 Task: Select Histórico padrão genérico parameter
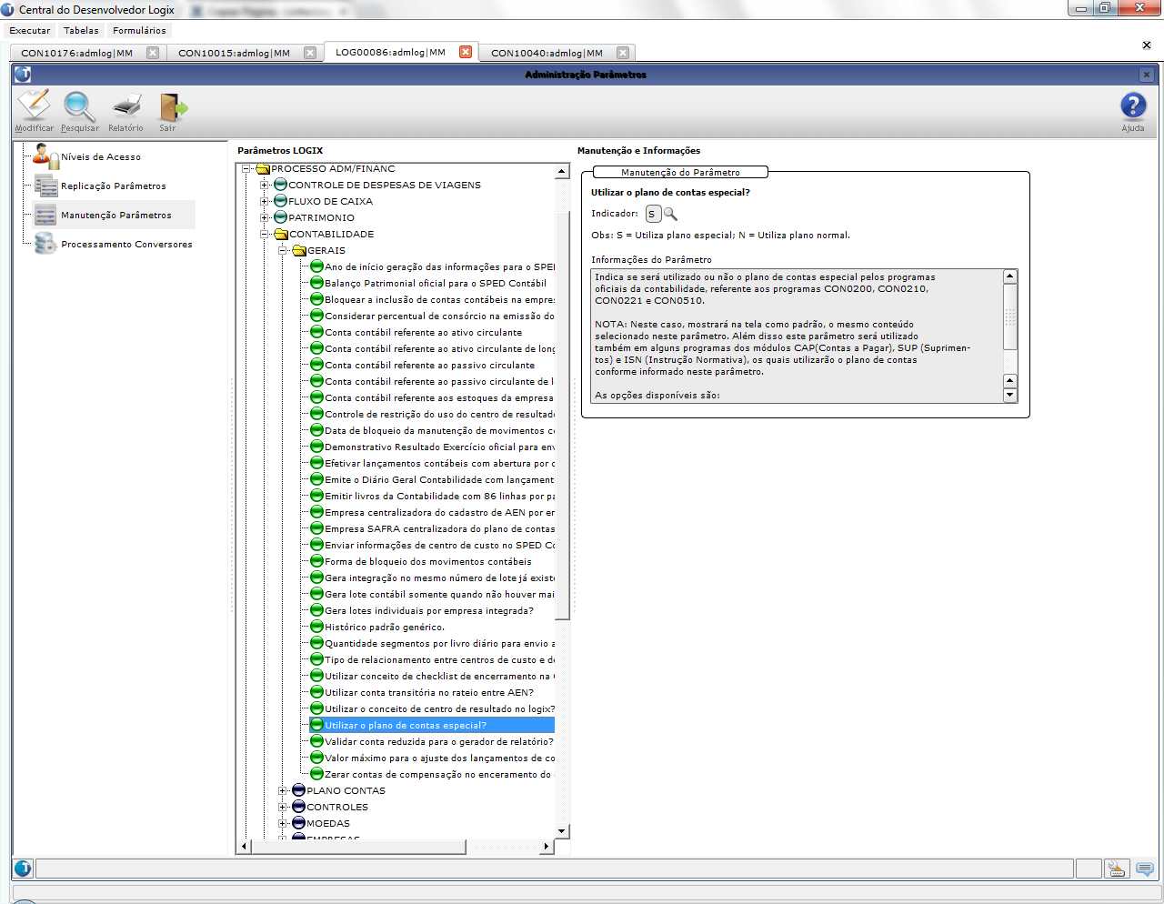click(385, 628)
